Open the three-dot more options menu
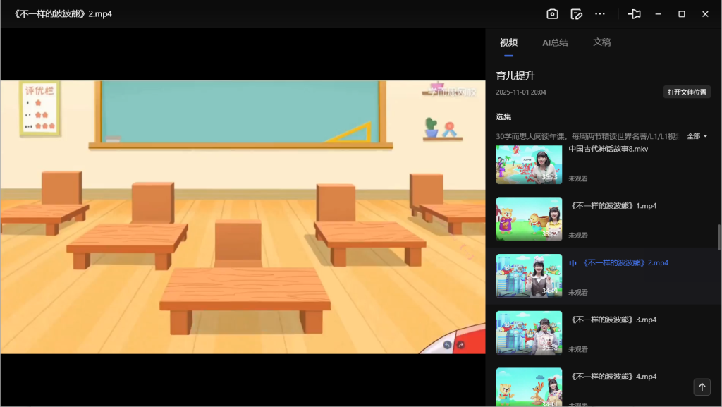This screenshot has width=722, height=407. [600, 14]
